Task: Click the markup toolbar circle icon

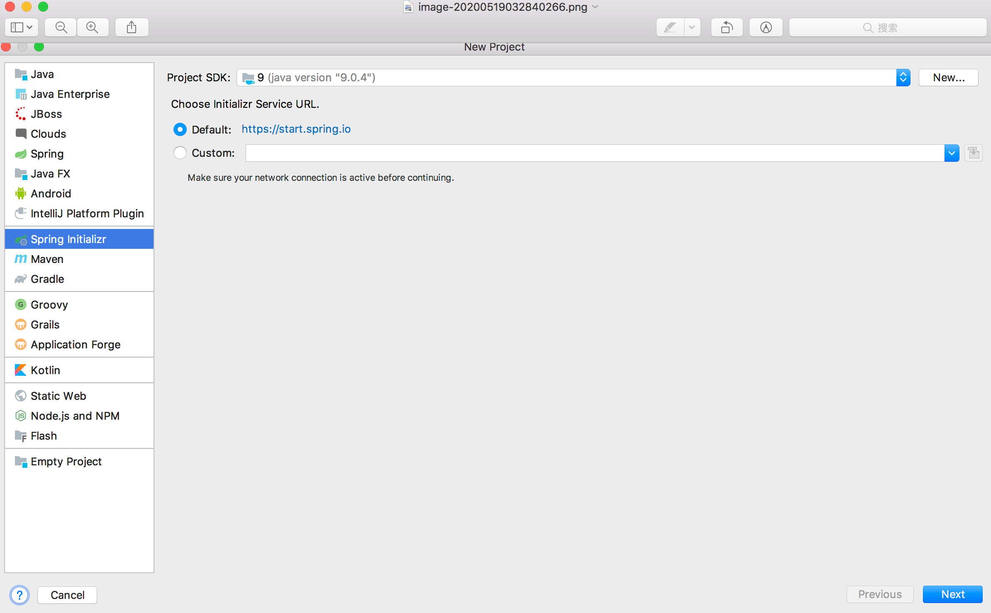Action: tap(766, 27)
